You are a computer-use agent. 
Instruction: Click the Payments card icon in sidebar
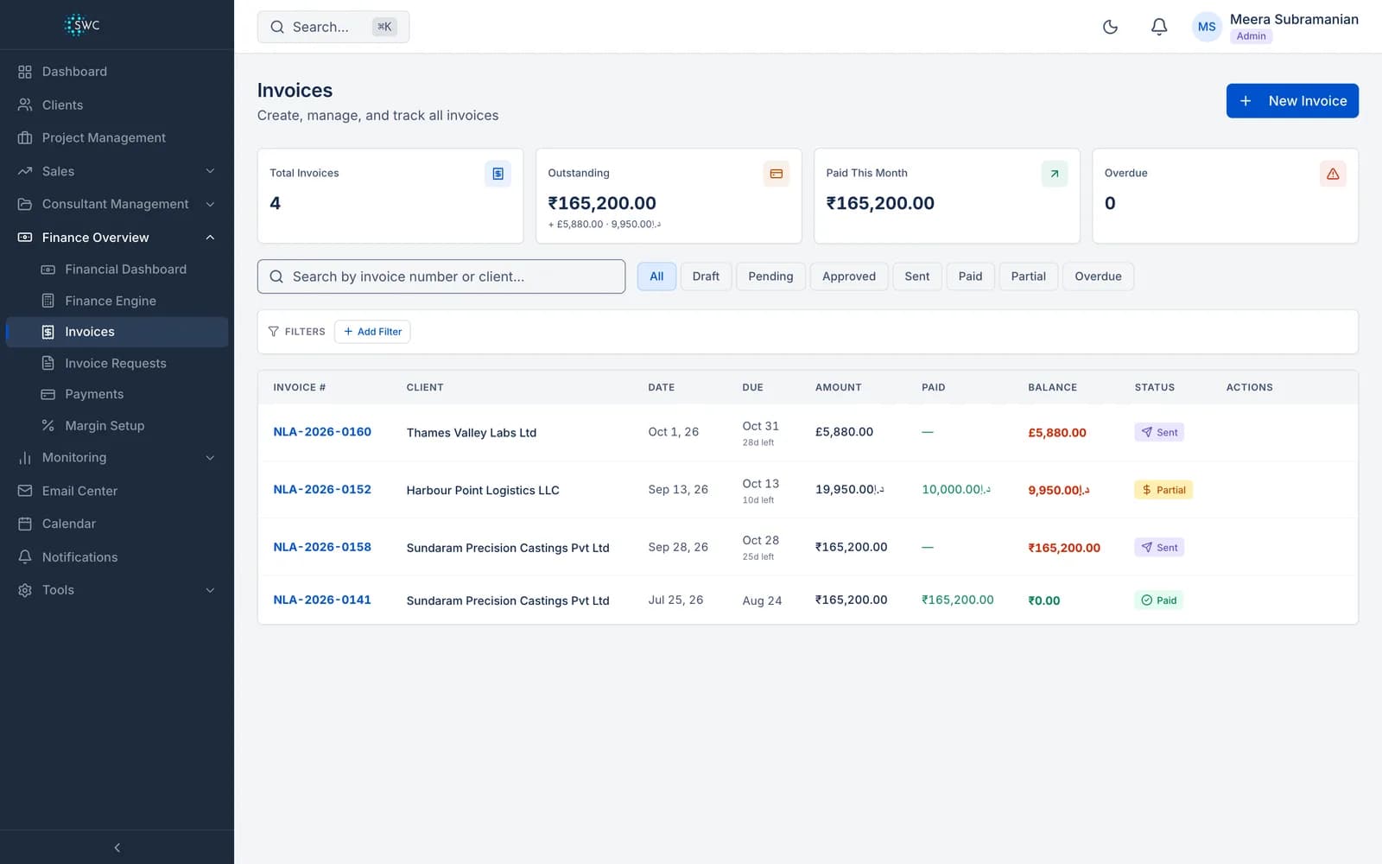[48, 394]
